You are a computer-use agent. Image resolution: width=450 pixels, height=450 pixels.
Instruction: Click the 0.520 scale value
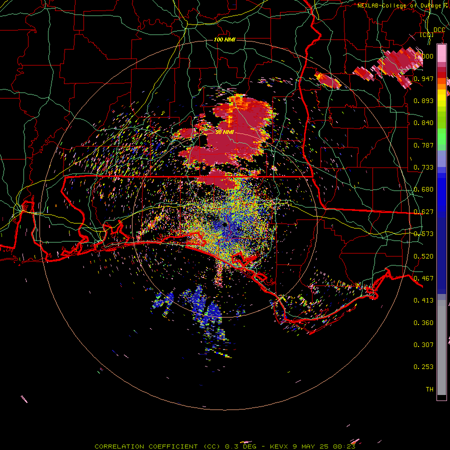[423, 256]
